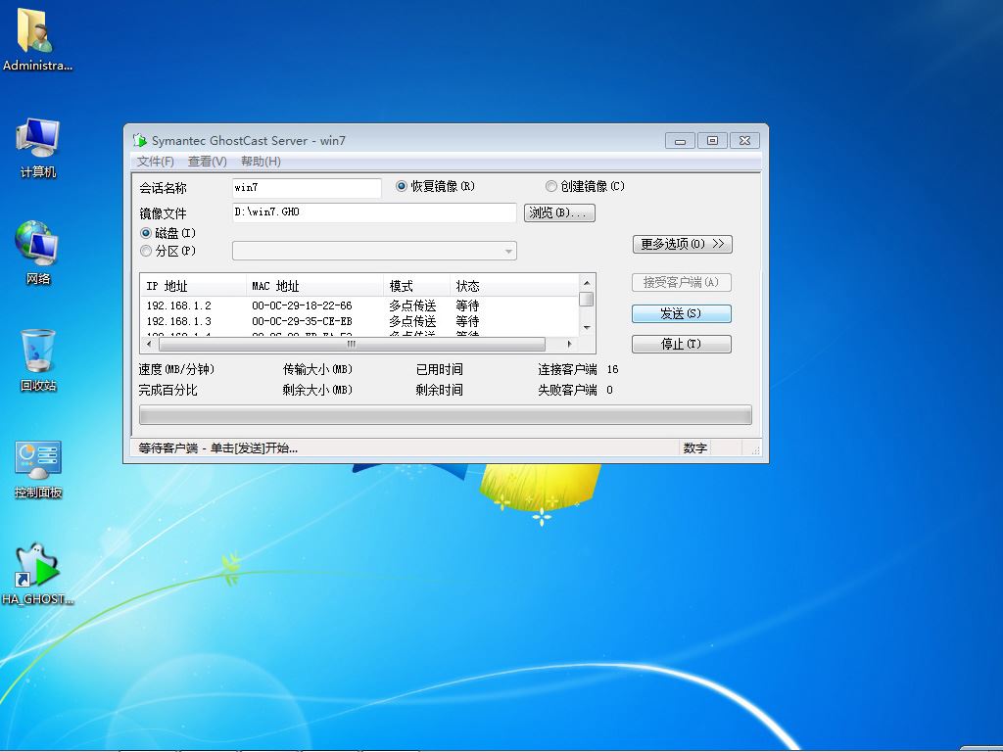
Task: Click the 会话名称 input field containing win7
Action: 307,188
